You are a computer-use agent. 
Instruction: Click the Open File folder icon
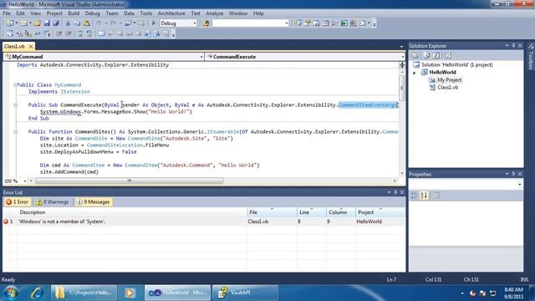click(37, 23)
